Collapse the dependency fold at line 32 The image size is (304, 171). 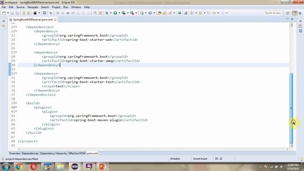[16, 73]
